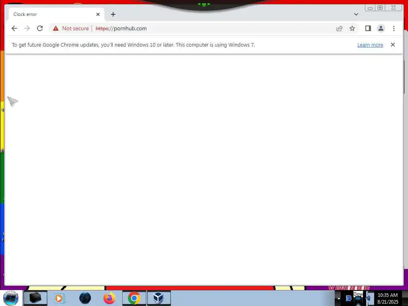
Task: Read the Windows 10 update notice text
Action: 133,45
